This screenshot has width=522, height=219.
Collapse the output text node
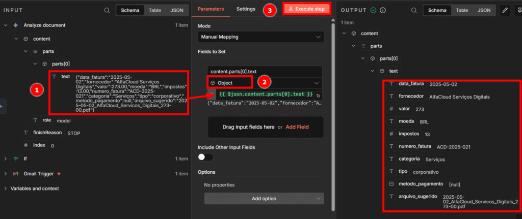point(373,71)
